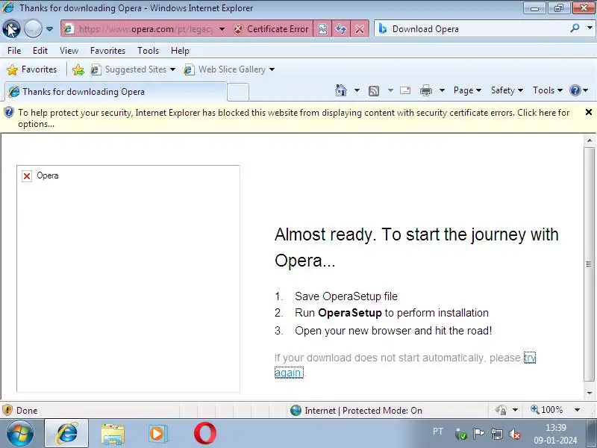This screenshot has height=448, width=597.
Task: Open the Favorites center star button
Action: [x=32, y=69]
